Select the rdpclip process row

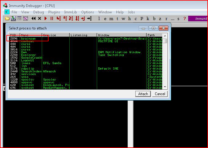86,68
